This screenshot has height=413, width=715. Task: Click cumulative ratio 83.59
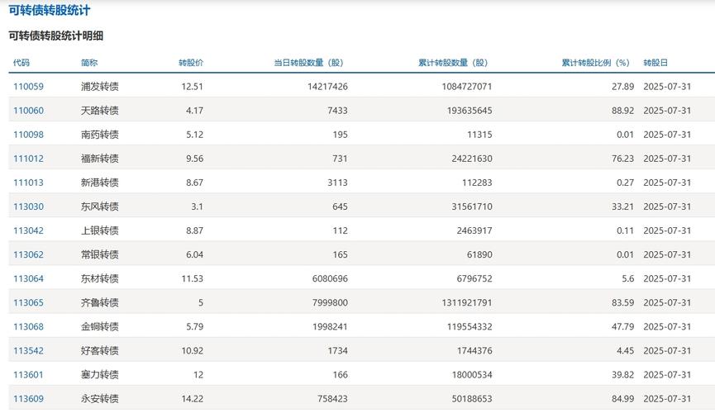pyautogui.click(x=623, y=302)
